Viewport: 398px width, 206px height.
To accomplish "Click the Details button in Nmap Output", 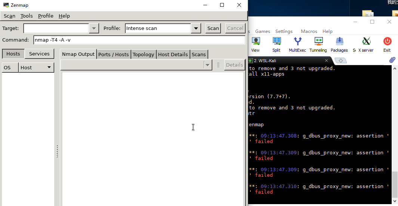I will (x=235, y=65).
